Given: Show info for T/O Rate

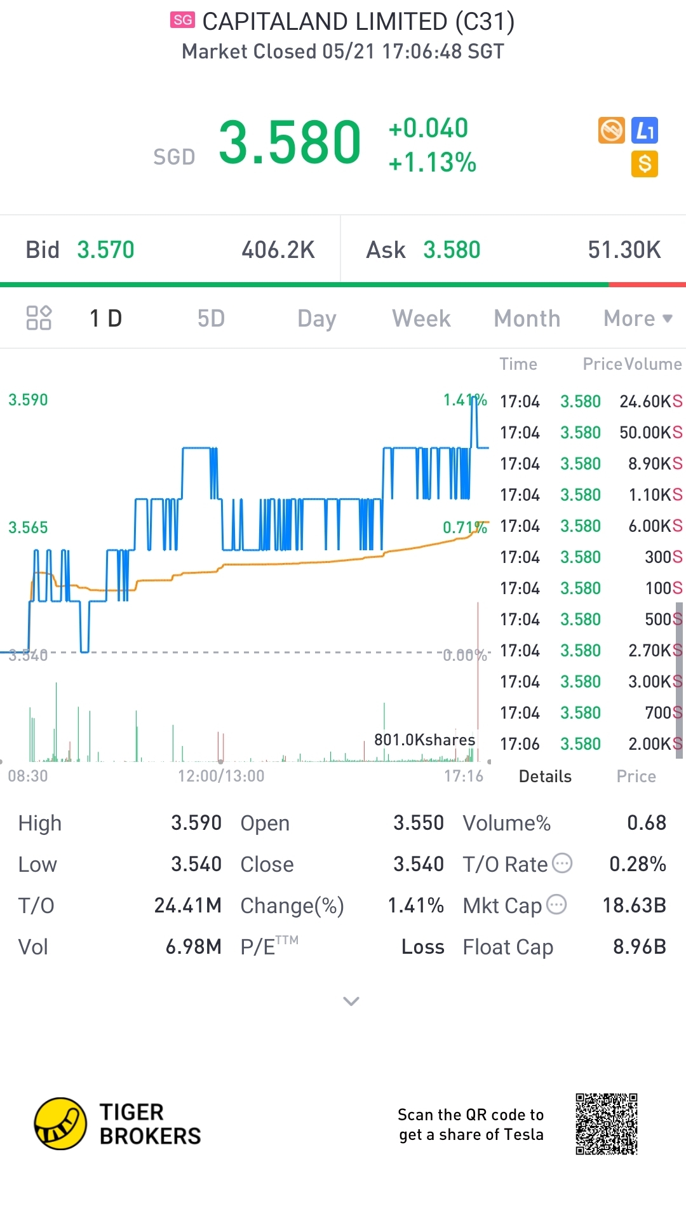Looking at the screenshot, I should pos(562,863).
